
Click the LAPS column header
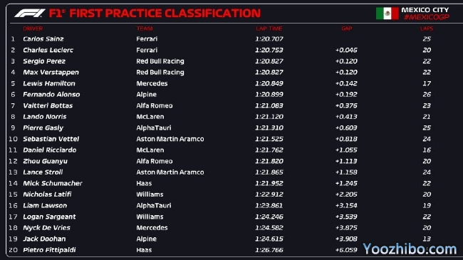click(x=427, y=28)
